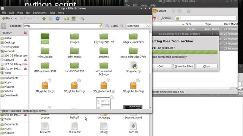Toggle the location text-entry mode button
Image resolution: width=243 pixels, height=136 pixels.
(x=4, y=26)
